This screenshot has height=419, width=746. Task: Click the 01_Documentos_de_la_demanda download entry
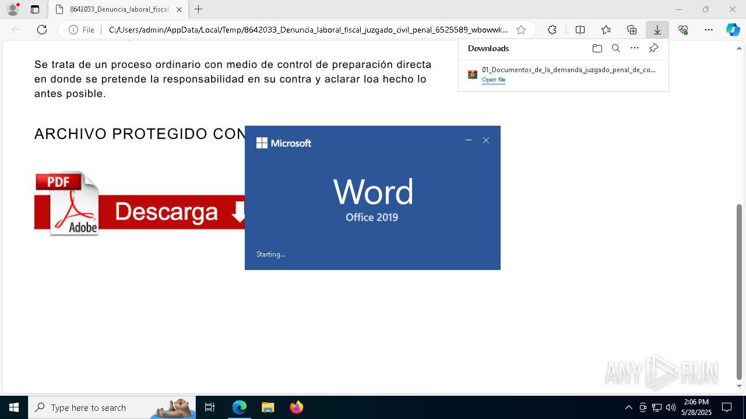563,74
